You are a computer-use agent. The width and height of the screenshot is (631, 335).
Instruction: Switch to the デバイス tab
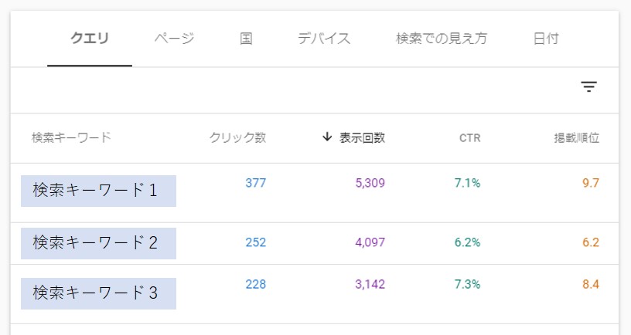pyautogui.click(x=324, y=39)
